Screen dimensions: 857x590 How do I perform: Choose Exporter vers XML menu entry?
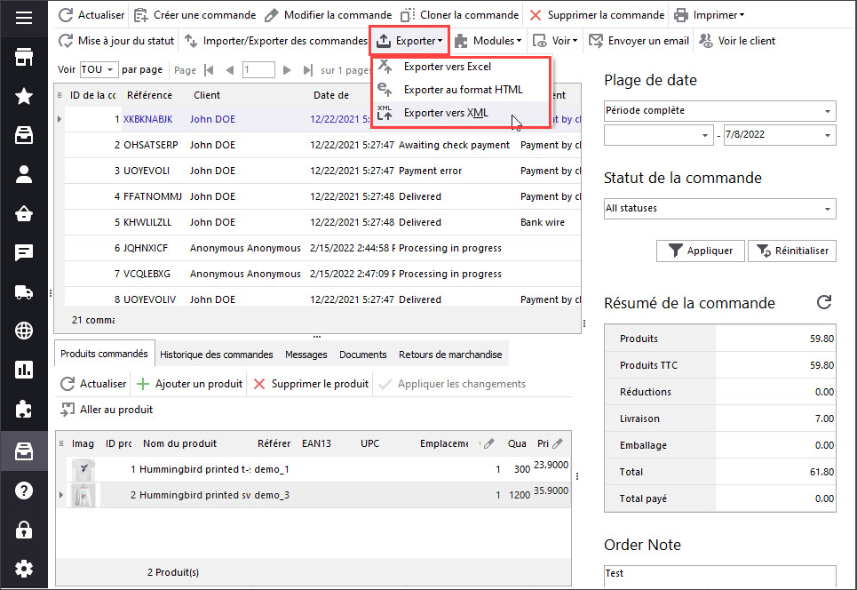[445, 113]
